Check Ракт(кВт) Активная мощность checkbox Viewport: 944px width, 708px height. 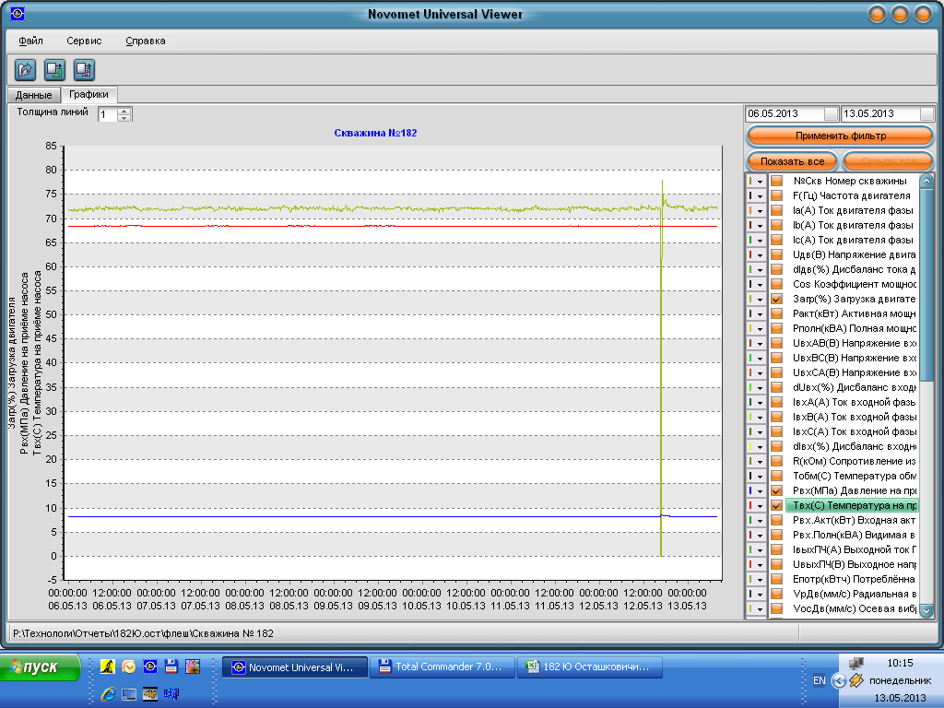pos(776,313)
